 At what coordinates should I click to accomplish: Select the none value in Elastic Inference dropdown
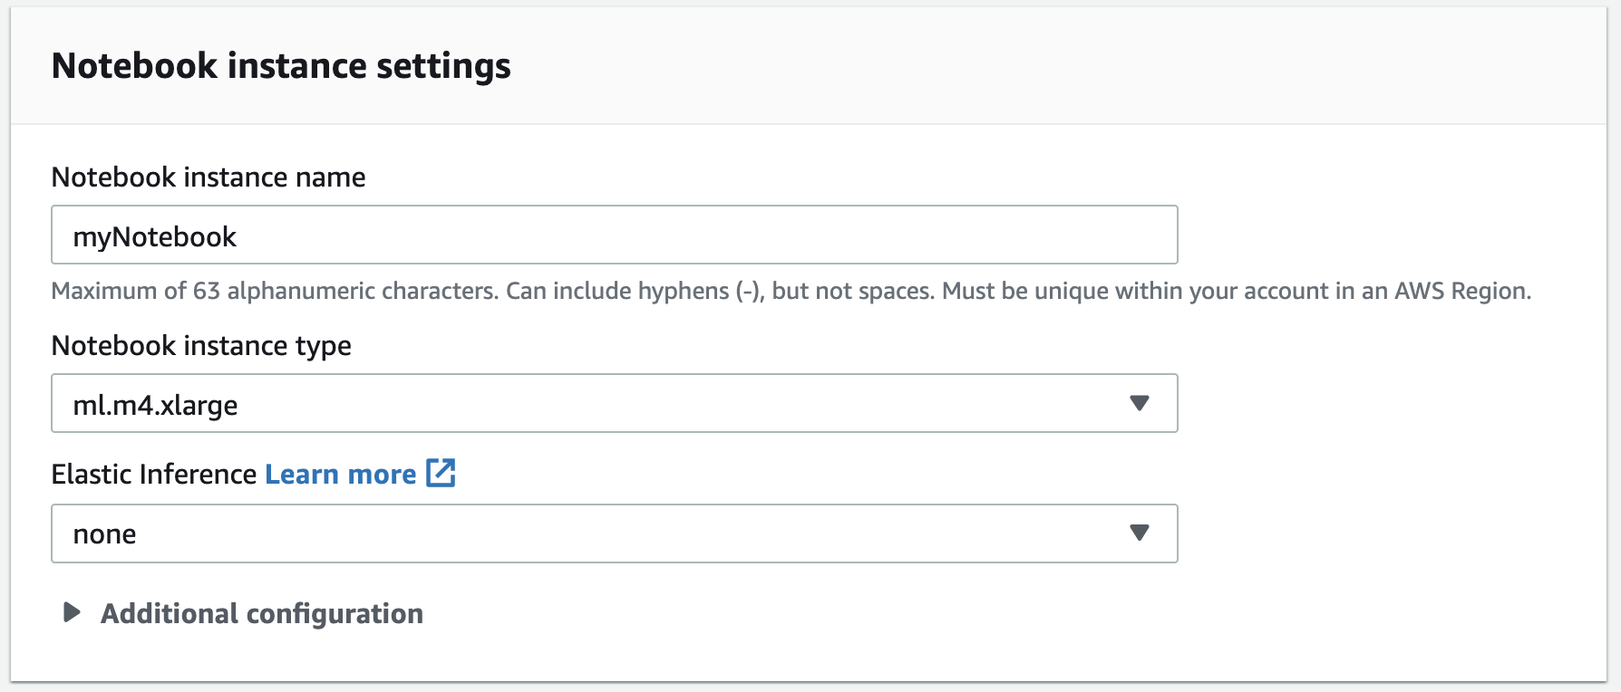tap(105, 533)
